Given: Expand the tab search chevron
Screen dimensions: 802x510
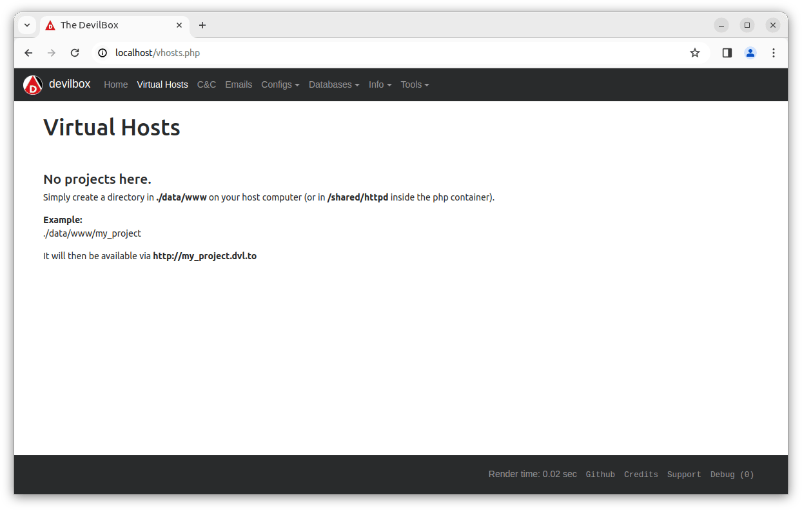Looking at the screenshot, I should 27,25.
